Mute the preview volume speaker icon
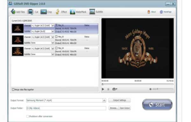Image resolution: width=191 pixels, height=122 pixels. click(x=151, y=89)
